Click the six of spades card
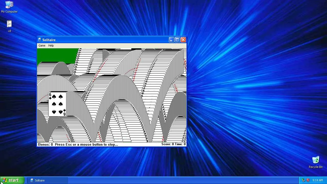Viewport: 327px width, 184px height. (57, 104)
